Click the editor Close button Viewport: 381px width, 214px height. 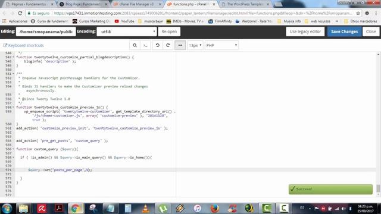pyautogui.click(x=371, y=32)
